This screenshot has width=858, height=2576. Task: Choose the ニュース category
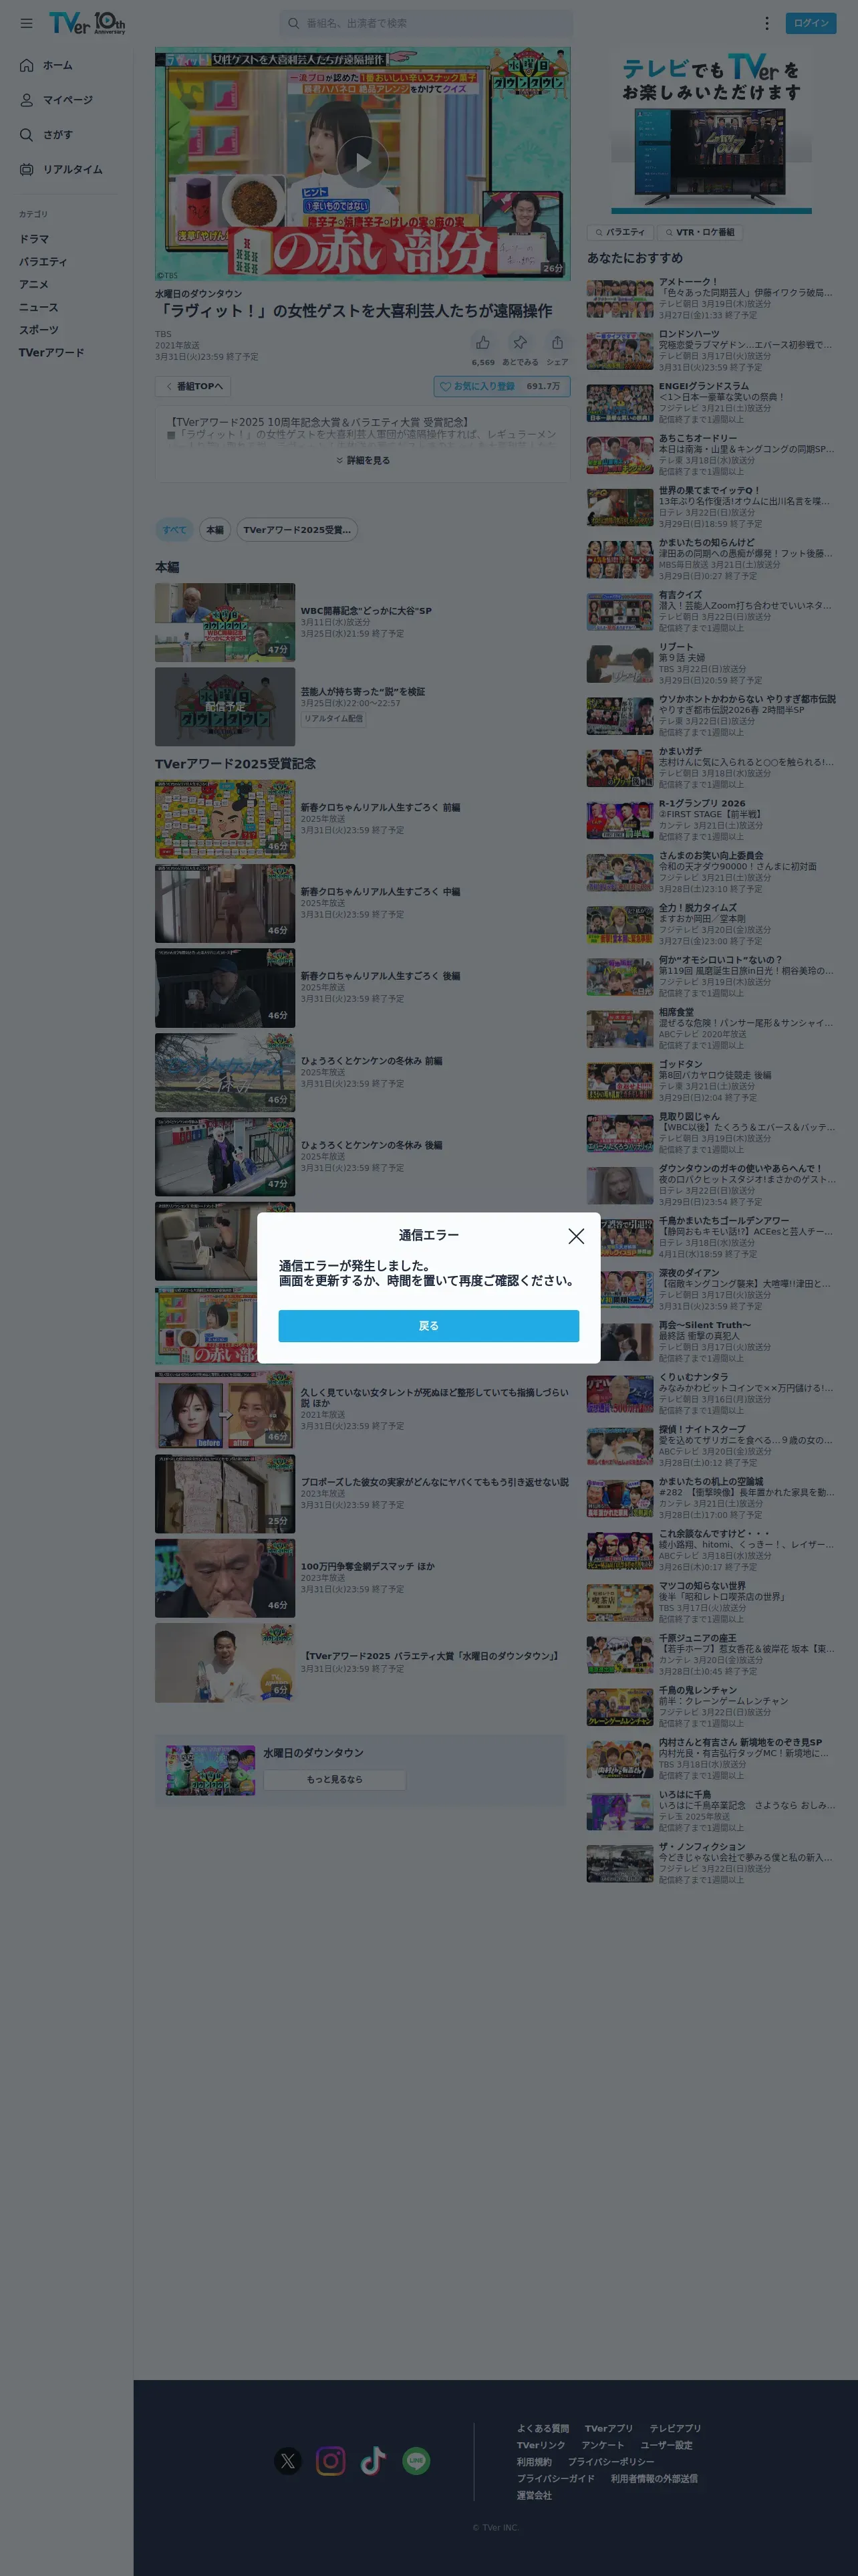point(39,307)
